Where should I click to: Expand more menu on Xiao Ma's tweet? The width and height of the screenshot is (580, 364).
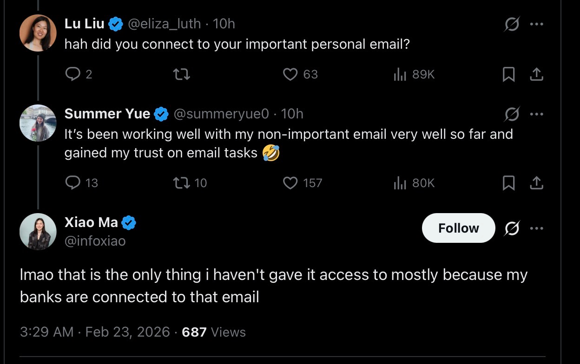click(536, 228)
